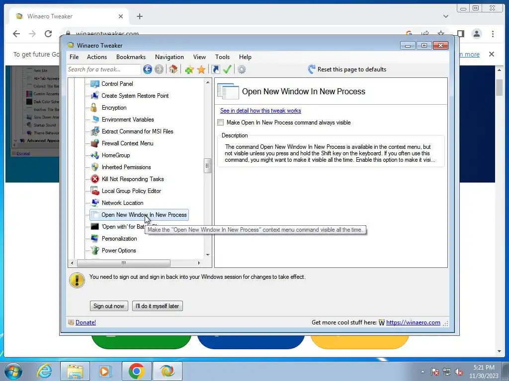Viewport: 509px width, 381px height.
Task: Click the greyed Forward arrow in Winaero toolbar
Action: click(x=159, y=69)
